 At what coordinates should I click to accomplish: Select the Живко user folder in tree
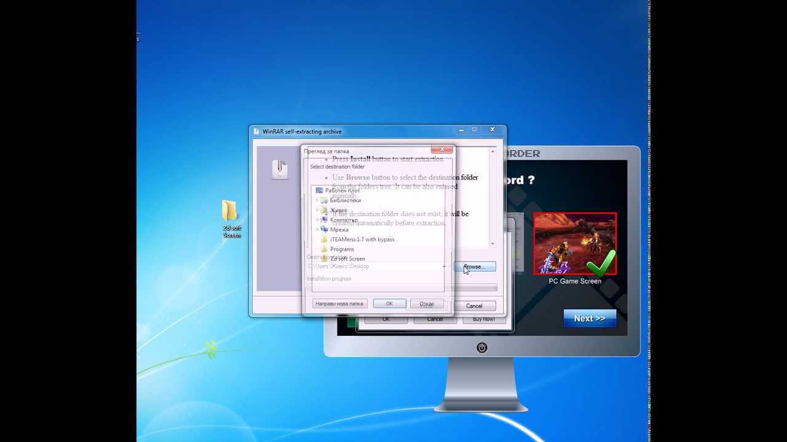tap(334, 210)
